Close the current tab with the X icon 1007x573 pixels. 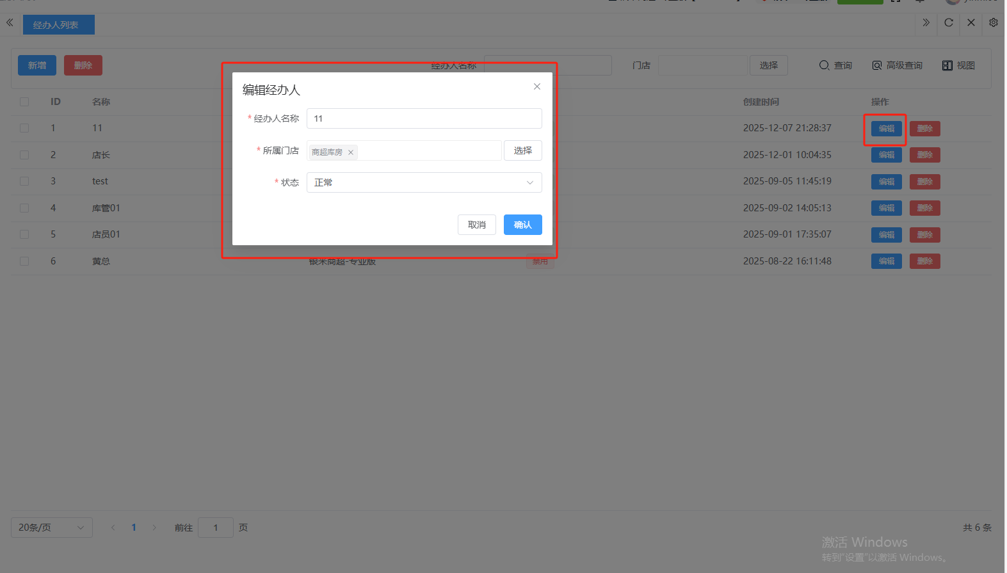(x=971, y=23)
